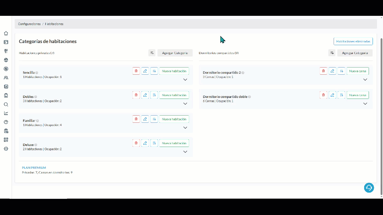The image size is (383, 215).
Task: Expand the Deluxe category chevron
Action: click(x=185, y=152)
